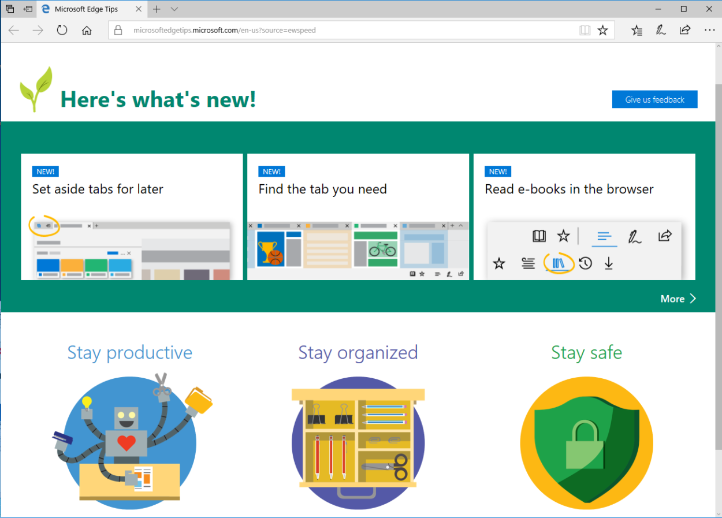
Task: Open the Hub favorites list icon
Action: click(x=637, y=31)
